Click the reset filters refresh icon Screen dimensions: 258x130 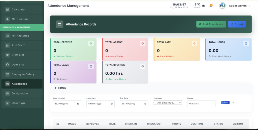(233, 102)
